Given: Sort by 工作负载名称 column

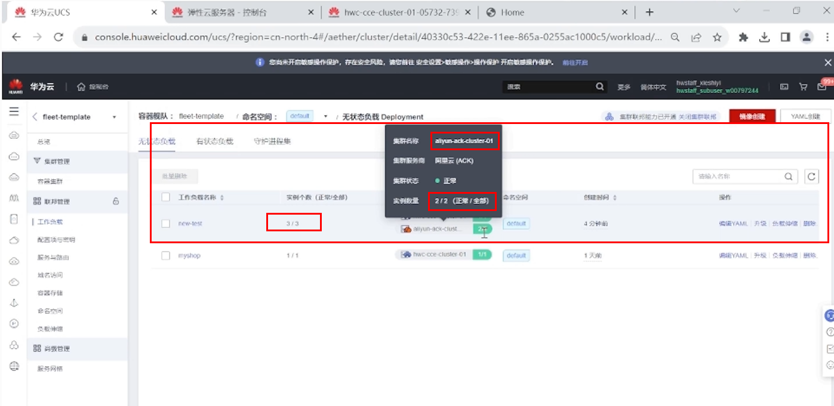Looking at the screenshot, I should [x=222, y=197].
